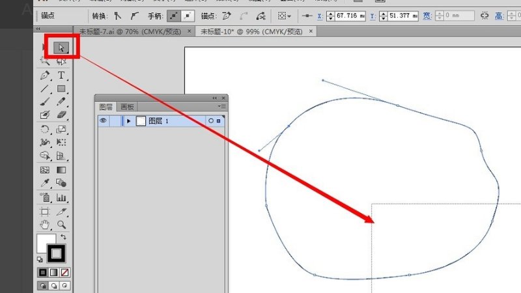The image size is (521, 293).
Task: Convert selected anchor to corner point
Action: pos(118,16)
